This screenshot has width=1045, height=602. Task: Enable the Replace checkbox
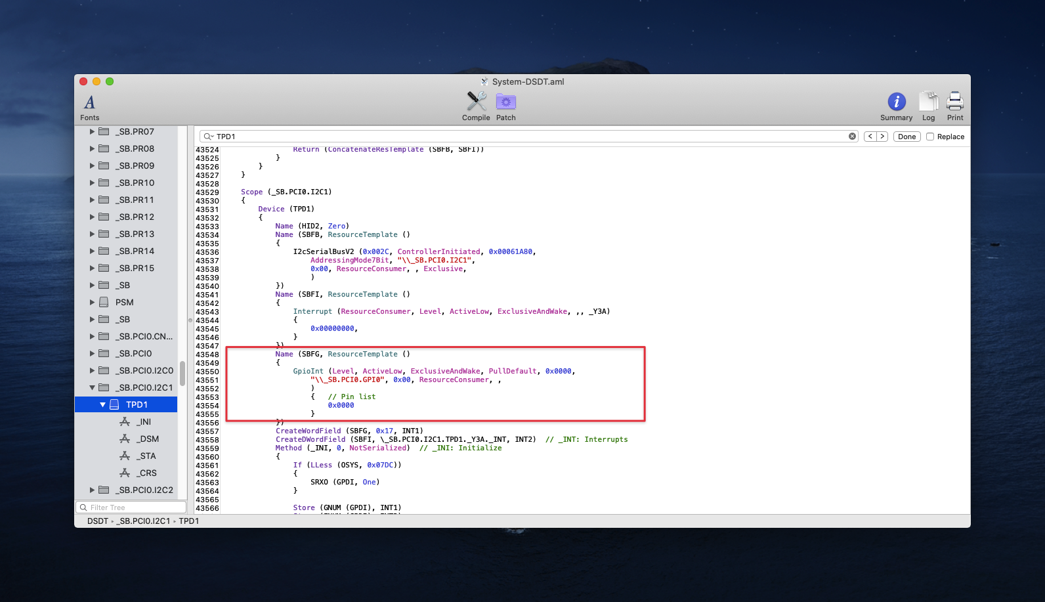coord(930,137)
